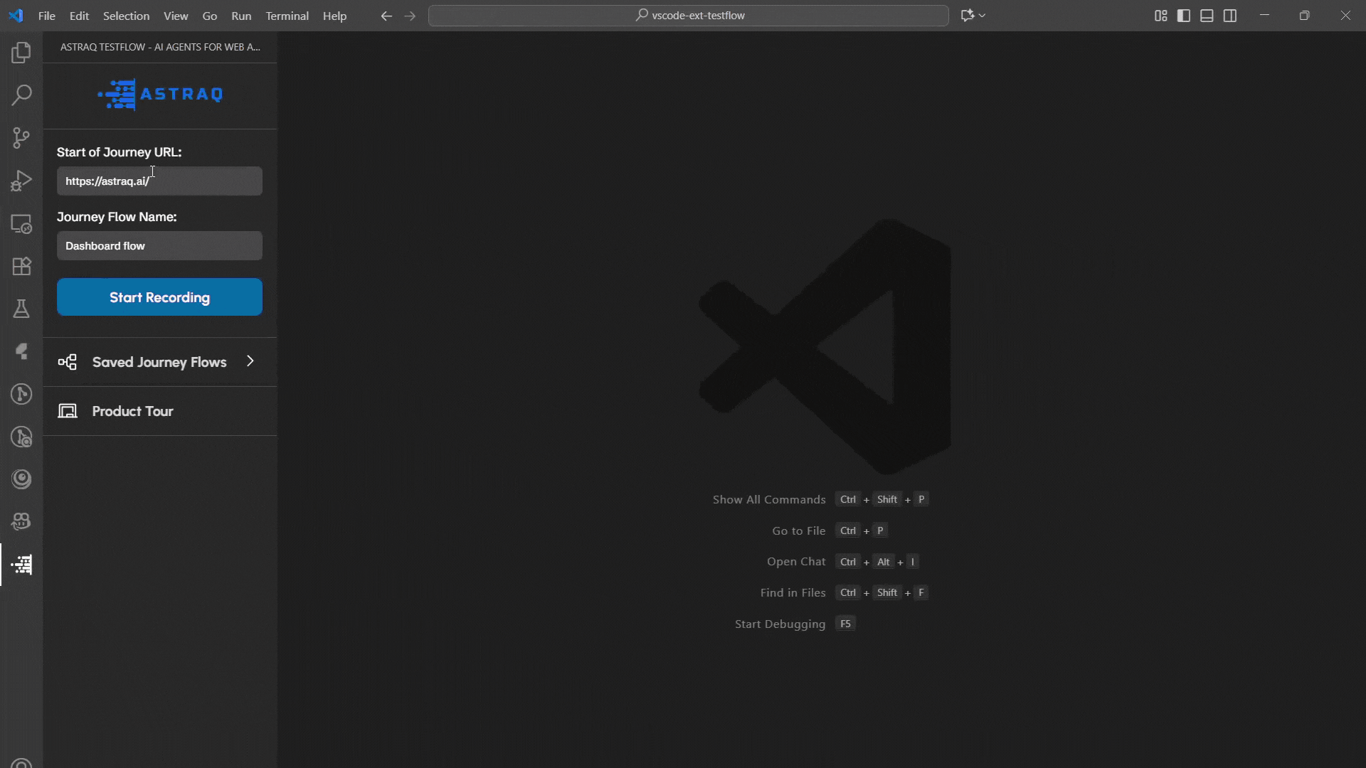Click the Start Recording button
The height and width of the screenshot is (768, 1366).
[x=159, y=297]
